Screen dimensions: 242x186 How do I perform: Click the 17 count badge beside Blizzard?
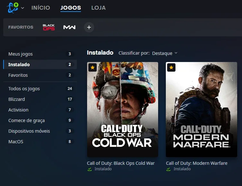70,99
